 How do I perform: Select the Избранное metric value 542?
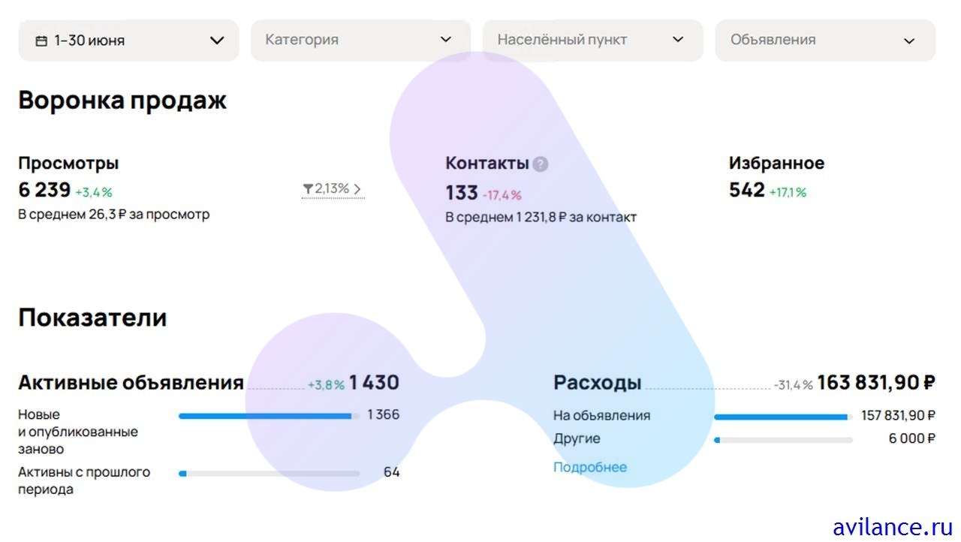coord(746,191)
